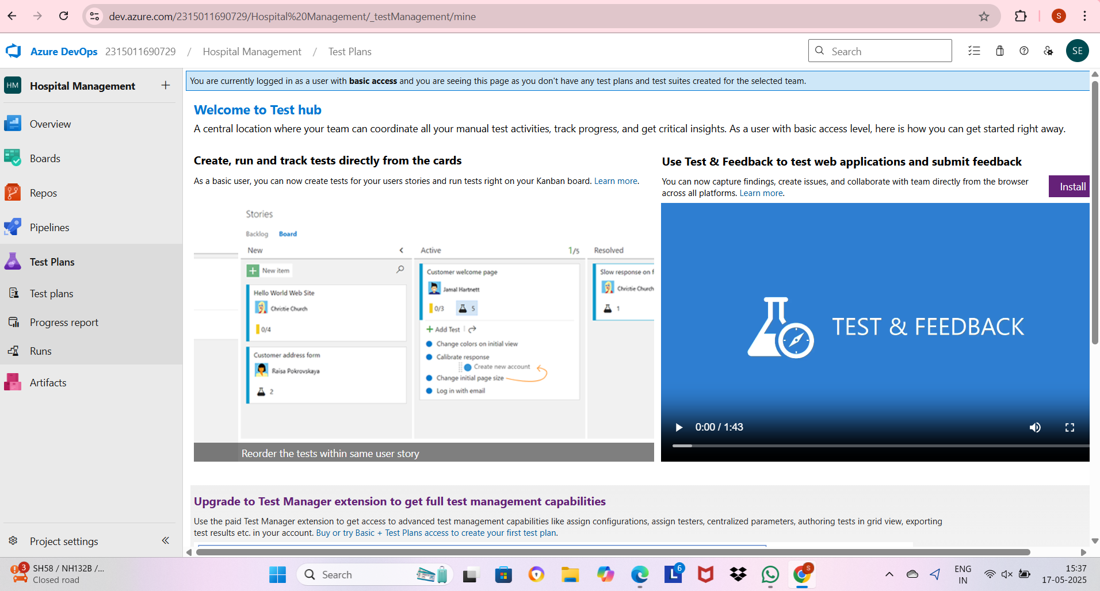
Task: Click the horizontal page scrollbar
Action: tap(613, 552)
